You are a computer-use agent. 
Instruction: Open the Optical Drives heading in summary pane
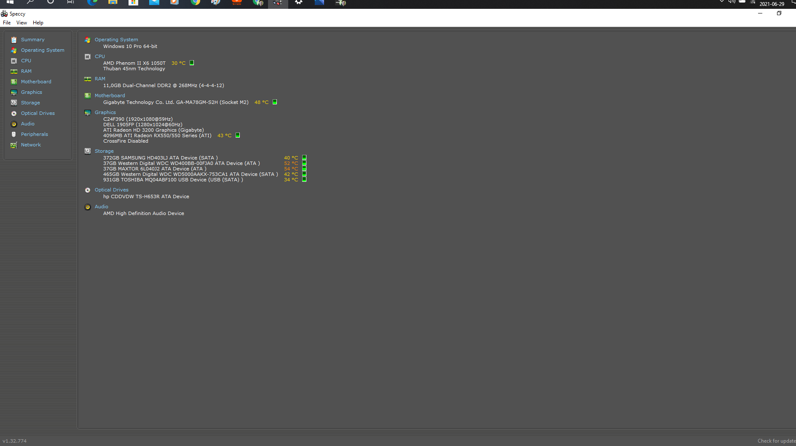click(111, 190)
